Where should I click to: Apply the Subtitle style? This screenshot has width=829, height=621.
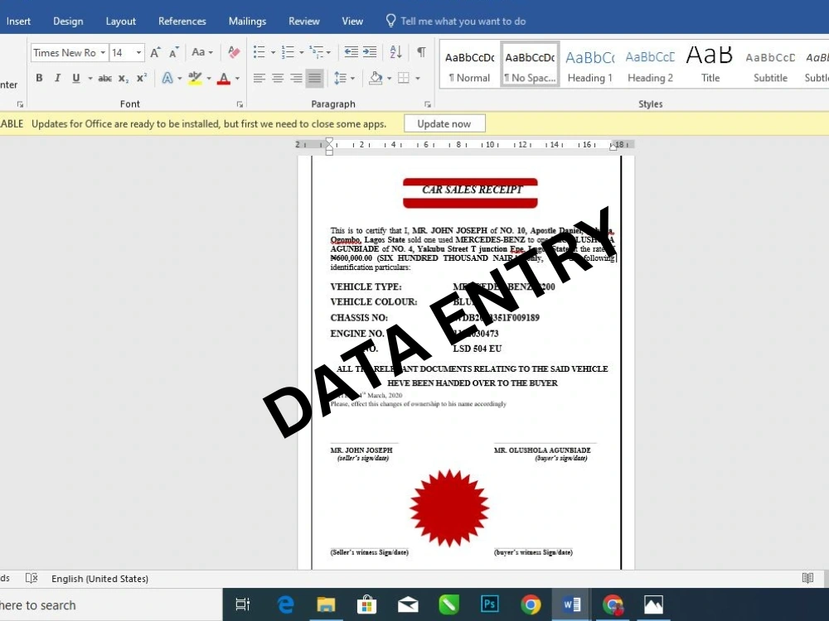point(770,65)
